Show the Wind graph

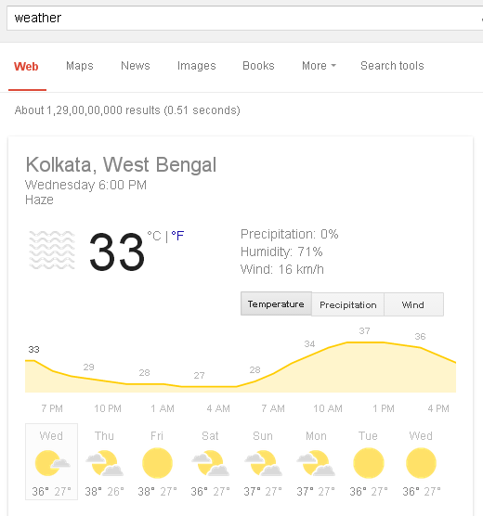[x=413, y=304]
